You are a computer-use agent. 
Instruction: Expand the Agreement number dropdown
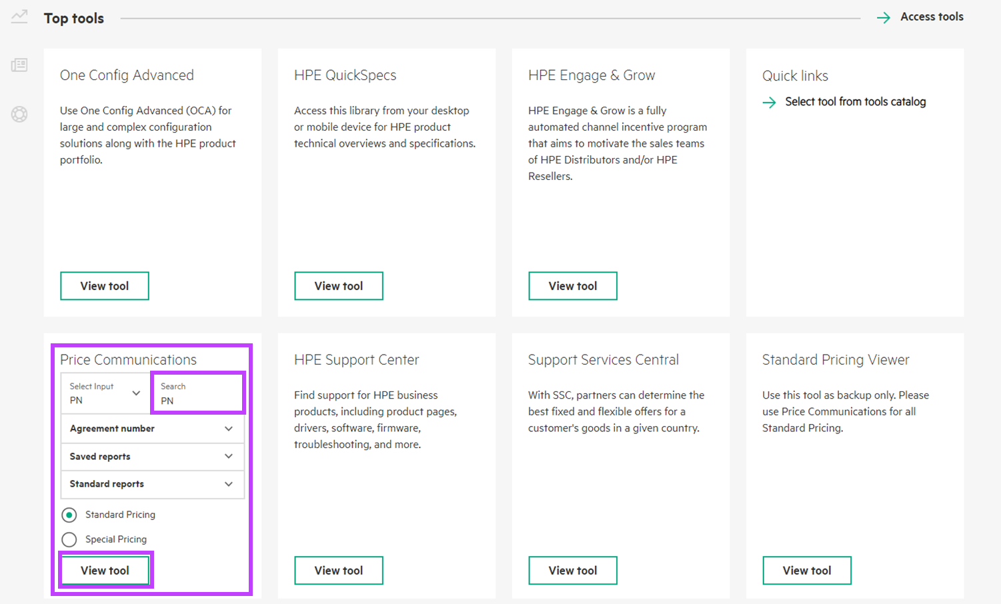(153, 429)
